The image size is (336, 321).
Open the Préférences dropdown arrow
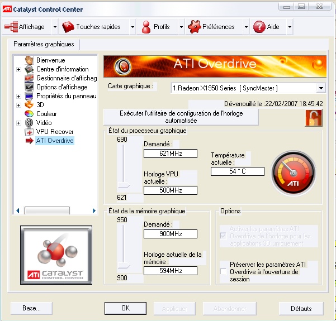(x=246, y=27)
